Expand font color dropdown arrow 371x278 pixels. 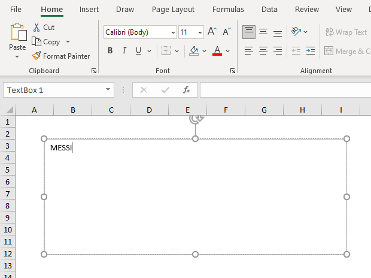click(227, 51)
